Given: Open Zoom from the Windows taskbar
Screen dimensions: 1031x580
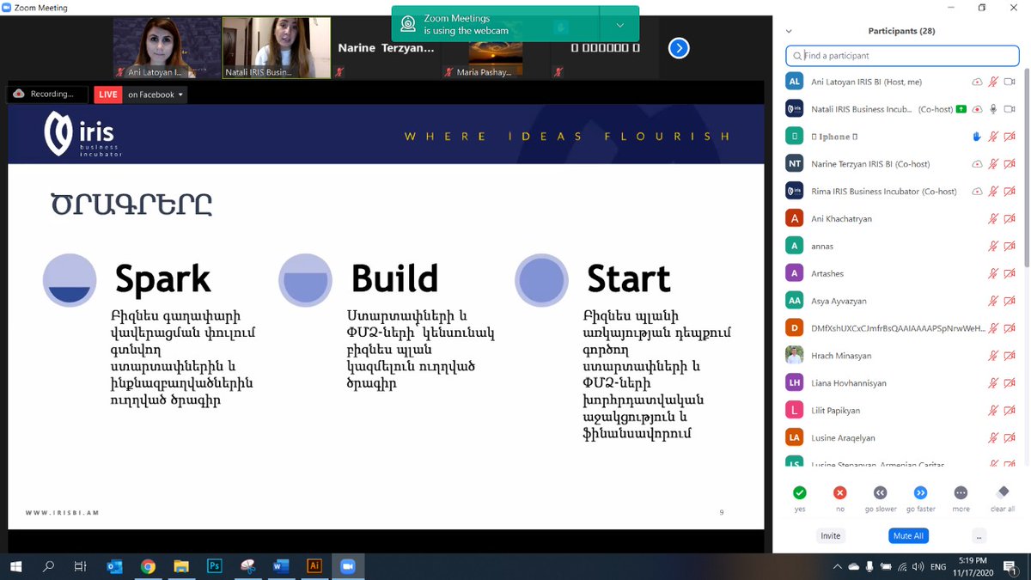Looking at the screenshot, I should click(x=347, y=566).
